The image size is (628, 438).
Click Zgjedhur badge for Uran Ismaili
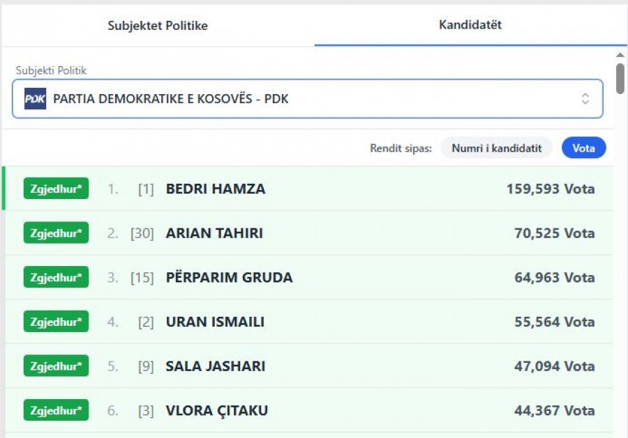coord(56,322)
